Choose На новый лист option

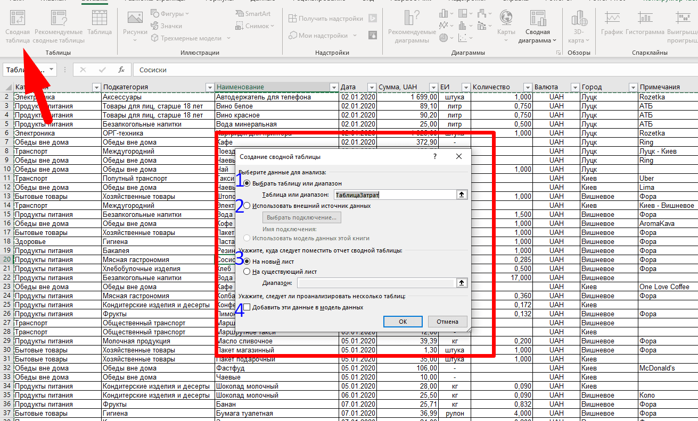click(247, 262)
